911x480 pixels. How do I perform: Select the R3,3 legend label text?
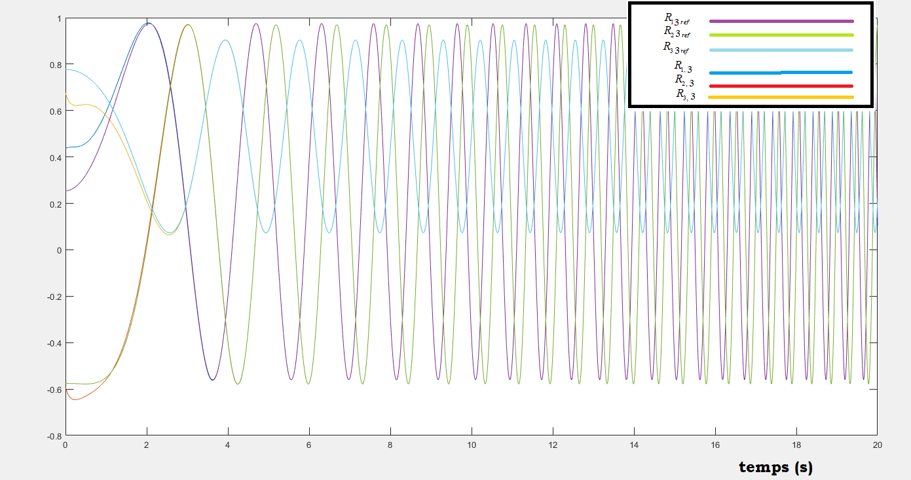point(686,95)
